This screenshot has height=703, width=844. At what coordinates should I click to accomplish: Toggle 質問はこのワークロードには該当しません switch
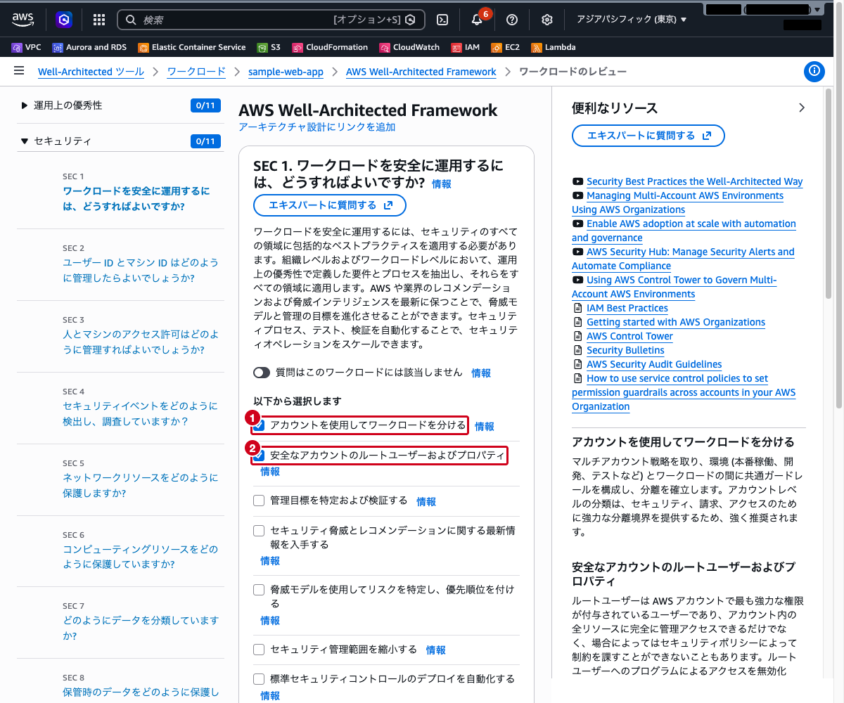tap(262, 373)
